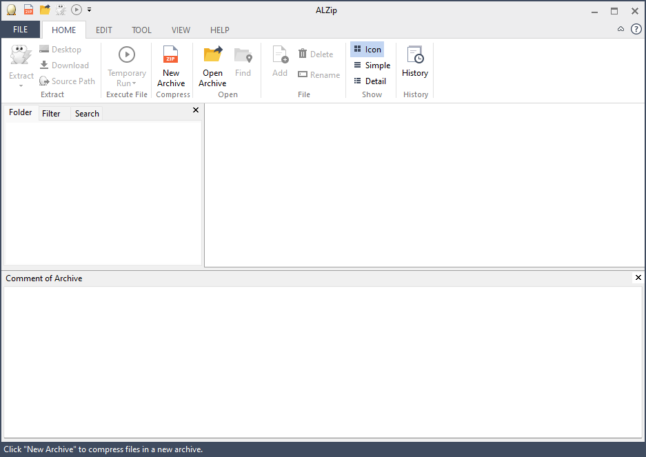The image size is (646, 457).
Task: Close the Comment of Archive panel
Action: (x=638, y=278)
